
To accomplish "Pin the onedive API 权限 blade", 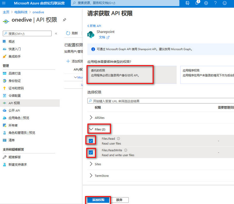I will [64, 20].
